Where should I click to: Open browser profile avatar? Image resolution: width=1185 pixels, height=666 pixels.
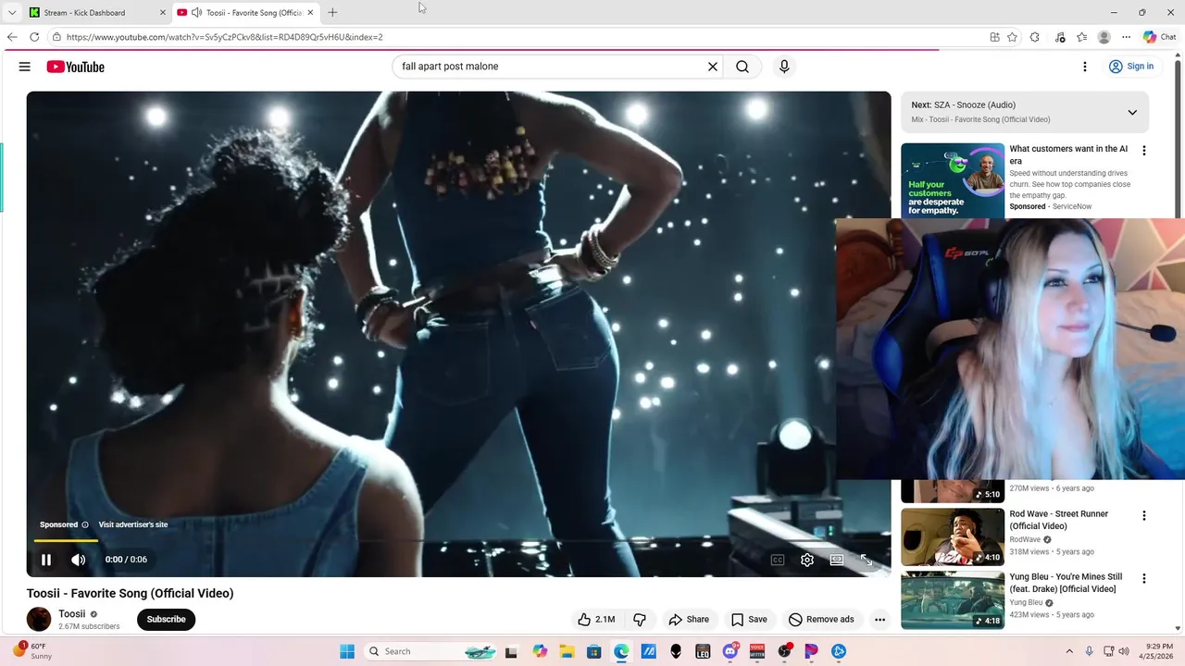point(1104,37)
